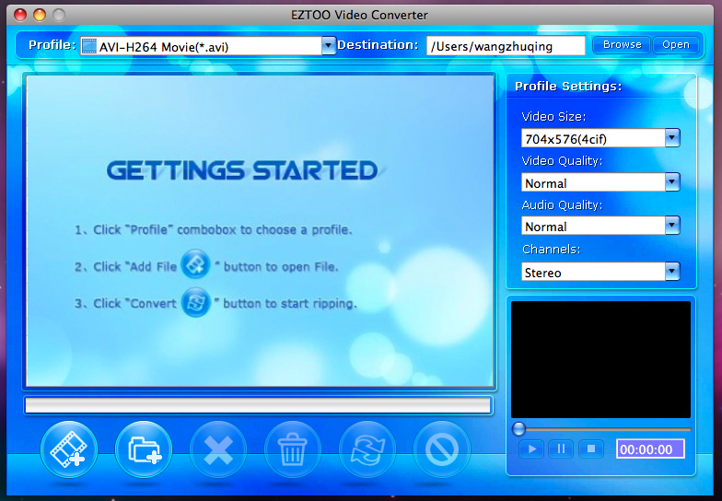Click the 00:00:00 time display field
Screen dimensions: 722x501
coord(650,449)
